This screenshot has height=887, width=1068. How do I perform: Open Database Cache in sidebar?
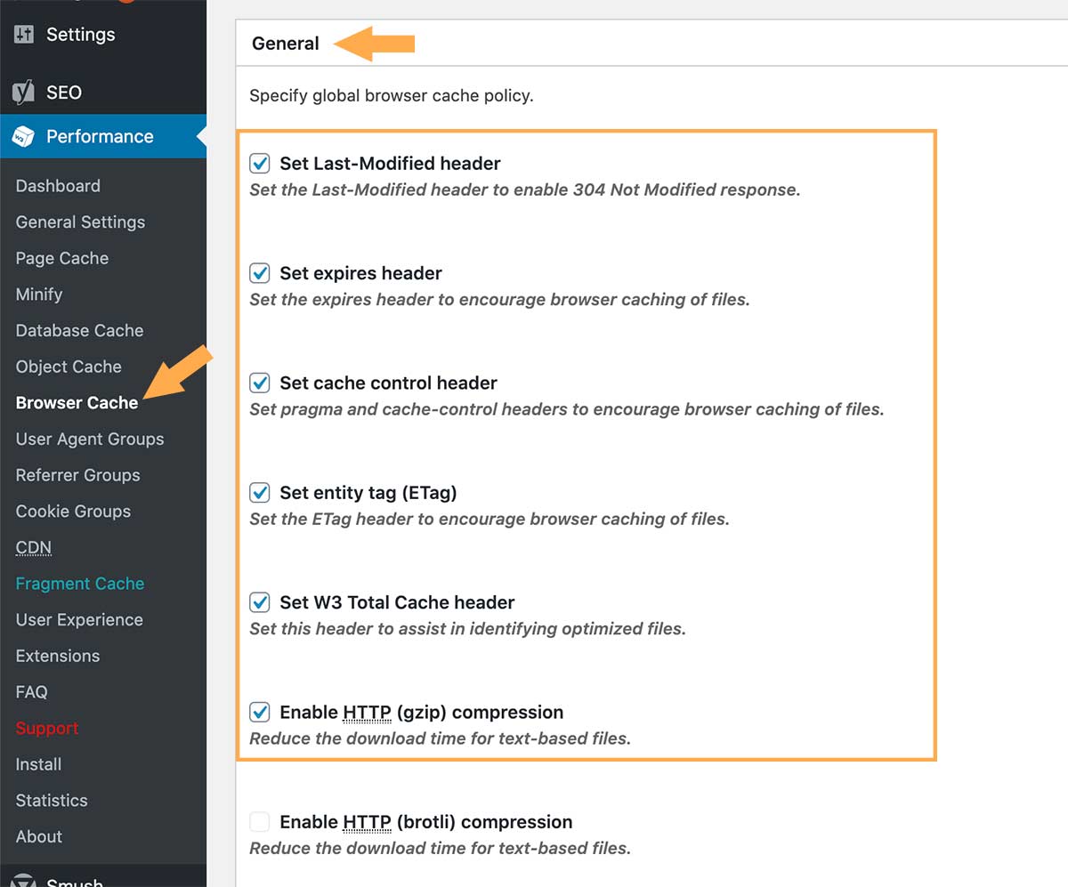pos(79,330)
